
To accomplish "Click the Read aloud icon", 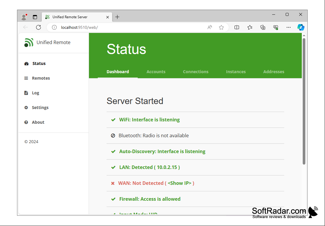I will [x=210, y=27].
